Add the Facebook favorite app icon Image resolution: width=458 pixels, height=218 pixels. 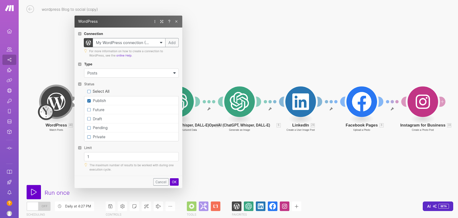pyautogui.click(x=273, y=206)
